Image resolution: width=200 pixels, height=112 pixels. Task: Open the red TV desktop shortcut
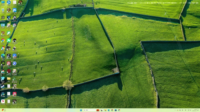pos(3,33)
